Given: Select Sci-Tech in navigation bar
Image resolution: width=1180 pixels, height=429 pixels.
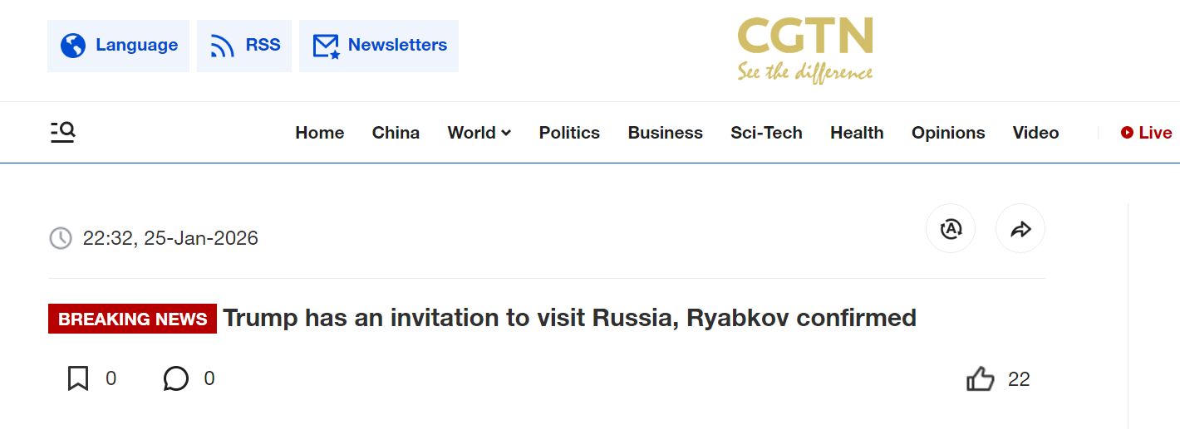Looking at the screenshot, I should [x=766, y=133].
